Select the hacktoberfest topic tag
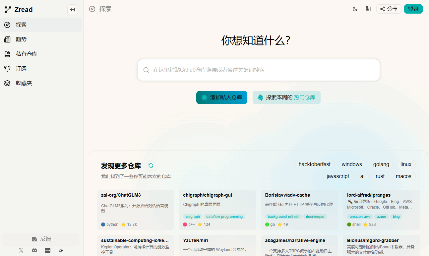 (x=314, y=164)
